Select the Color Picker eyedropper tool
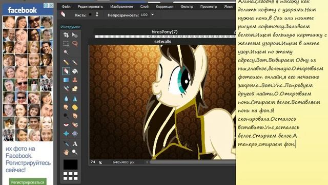The height and width of the screenshot is (185, 328). pos(66,144)
